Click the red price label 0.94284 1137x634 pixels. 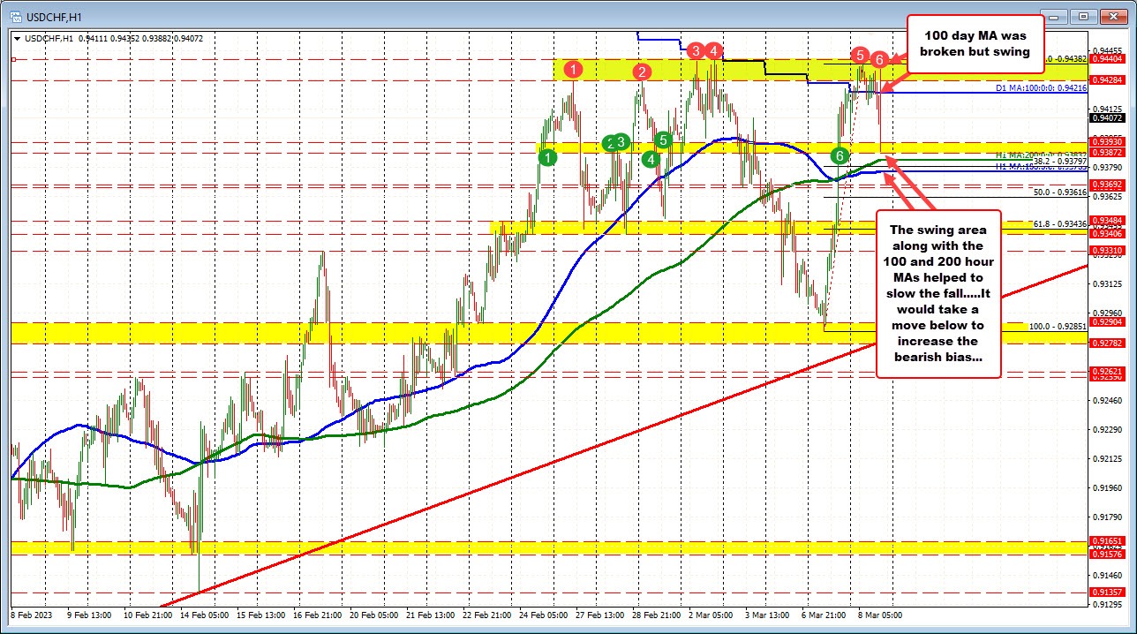coord(1106,79)
